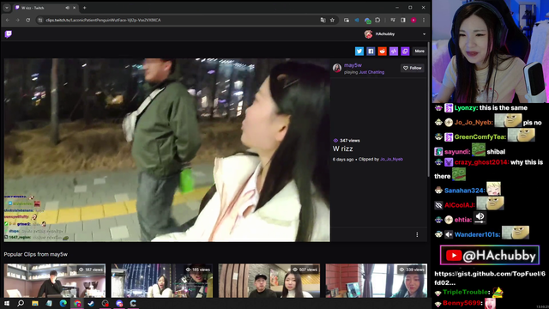Open the Twitch home logo

click(x=8, y=34)
